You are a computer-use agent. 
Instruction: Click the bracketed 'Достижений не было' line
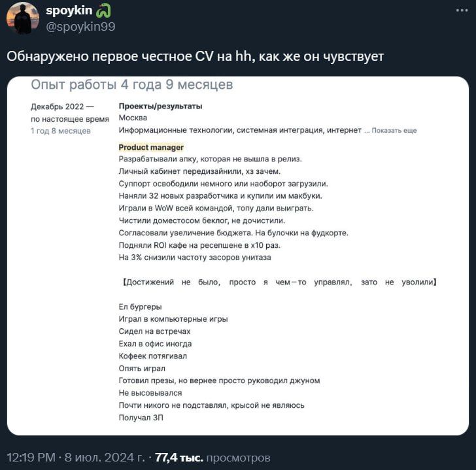tap(279, 282)
